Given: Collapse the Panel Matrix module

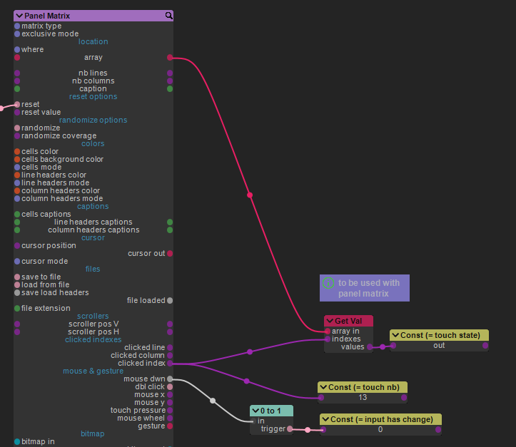Looking at the screenshot, I should [x=19, y=16].
